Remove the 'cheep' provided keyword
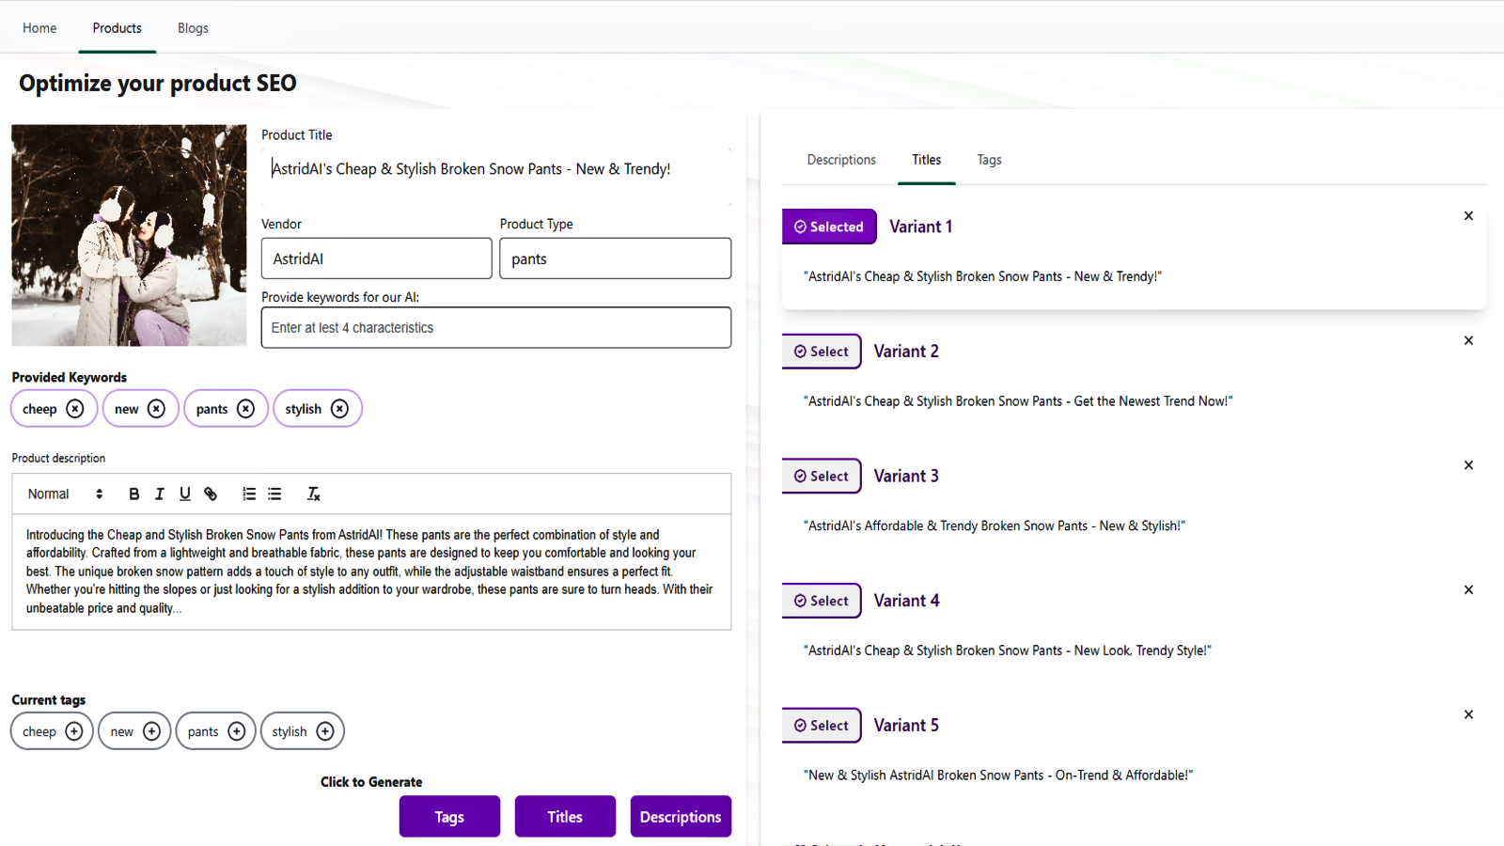This screenshot has height=846, width=1504. click(75, 409)
